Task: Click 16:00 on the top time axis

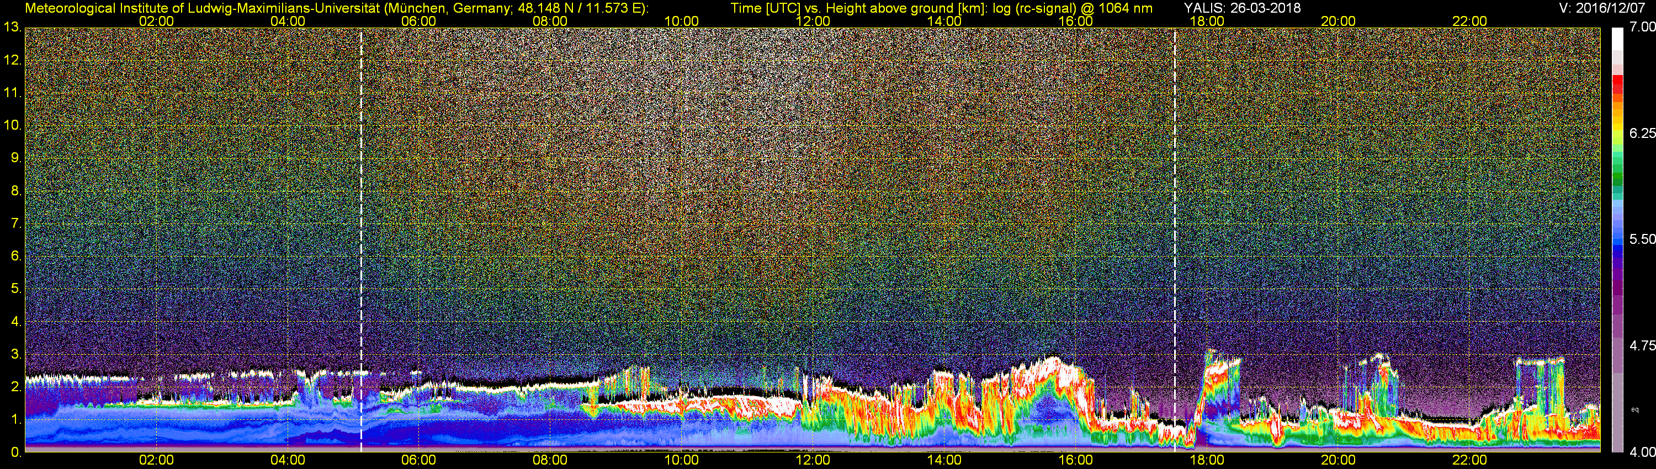Action: pyautogui.click(x=1075, y=20)
